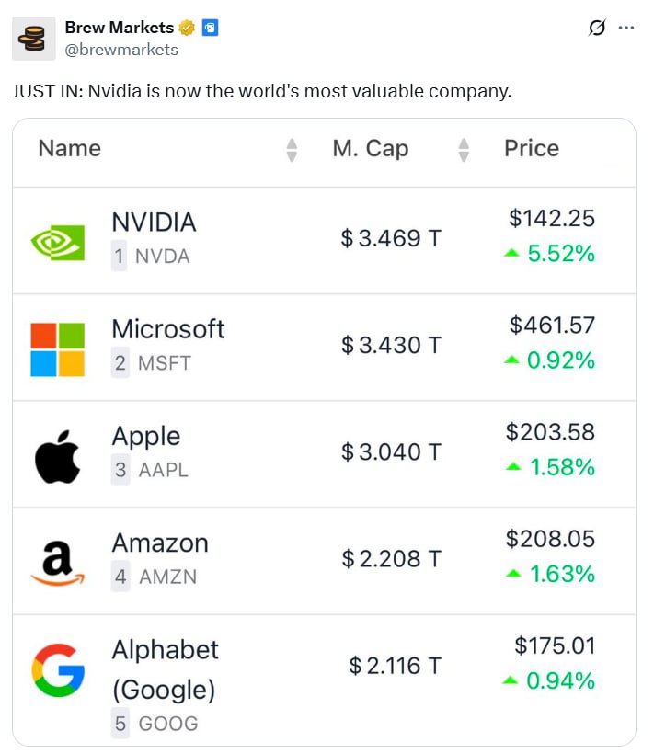Select the MSFT ticker label
This screenshot has width=654, height=754.
(165, 363)
